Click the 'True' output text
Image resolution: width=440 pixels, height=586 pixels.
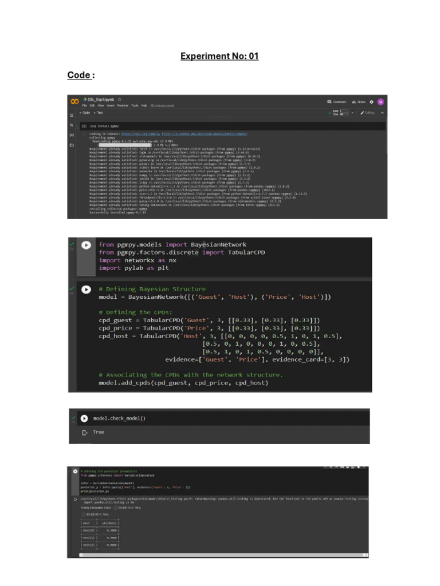point(99,432)
